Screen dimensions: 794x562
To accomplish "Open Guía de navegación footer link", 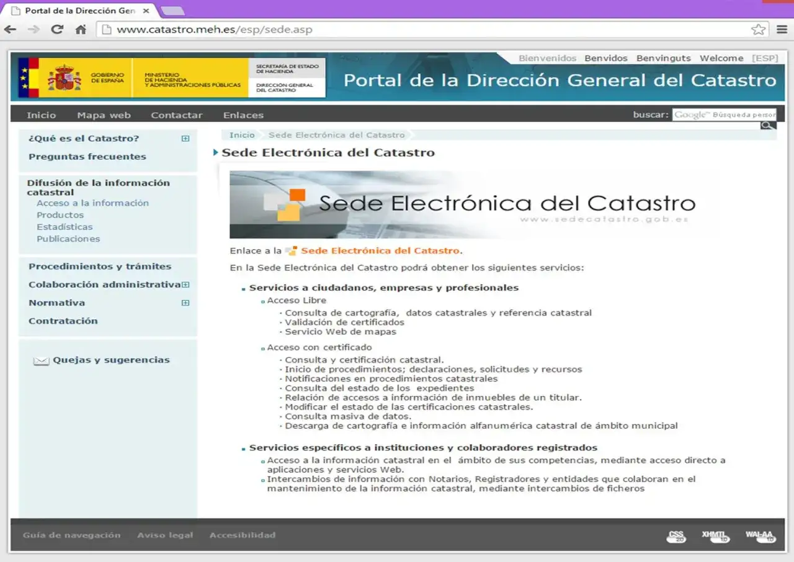I will pyautogui.click(x=72, y=535).
